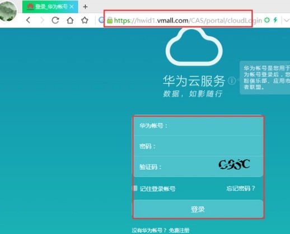Screen dimensions: 290x234
Task: Open the 忘记密码？ link
Action: click(241, 188)
